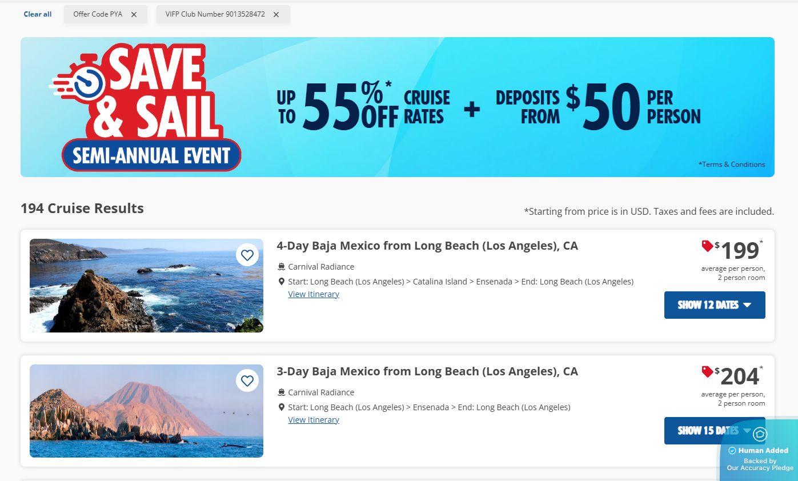This screenshot has height=481, width=798.
Task: Click the Save & Sail promotional banner
Action: click(398, 107)
